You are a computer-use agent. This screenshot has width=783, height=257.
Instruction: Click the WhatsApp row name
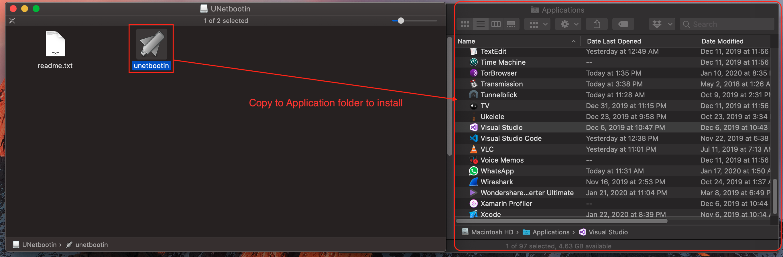tap(497, 171)
